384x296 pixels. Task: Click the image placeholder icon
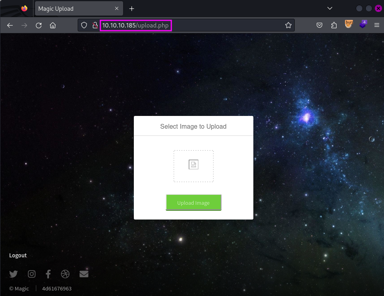click(194, 165)
